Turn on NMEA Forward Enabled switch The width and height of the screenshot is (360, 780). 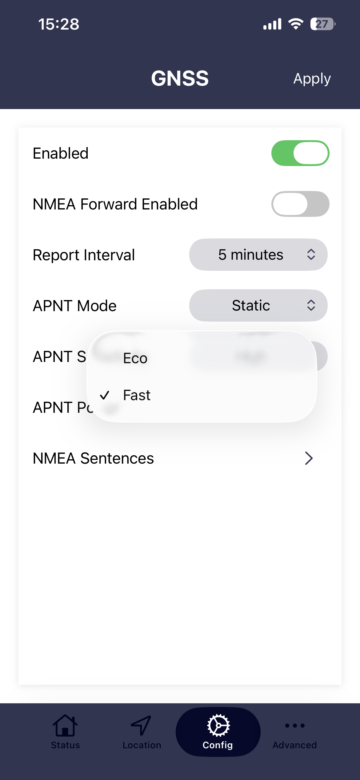point(300,204)
